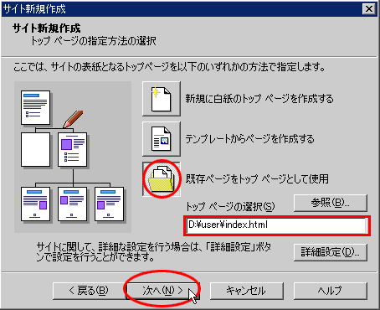The height and width of the screenshot is (310, 380).
Task: Click the テンプレートからページを作成する label
Action: (249, 139)
